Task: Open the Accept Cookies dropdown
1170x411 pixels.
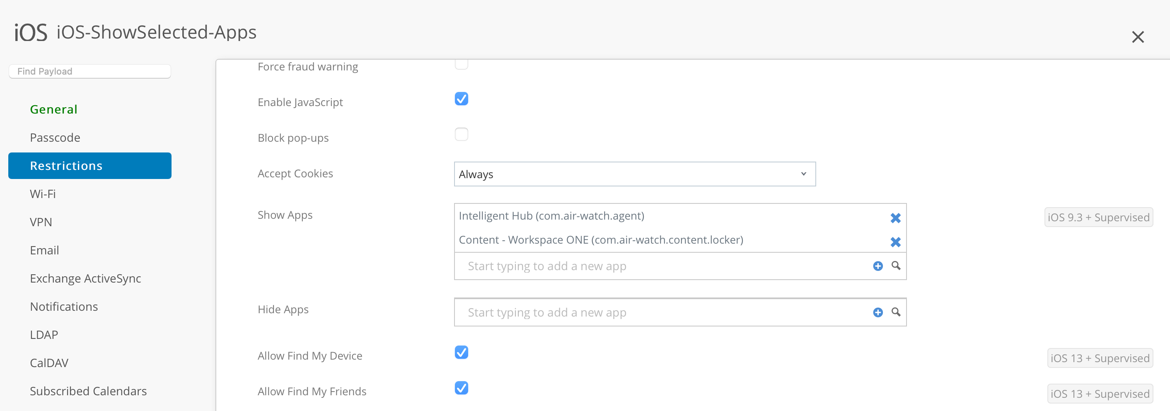Action: [634, 174]
